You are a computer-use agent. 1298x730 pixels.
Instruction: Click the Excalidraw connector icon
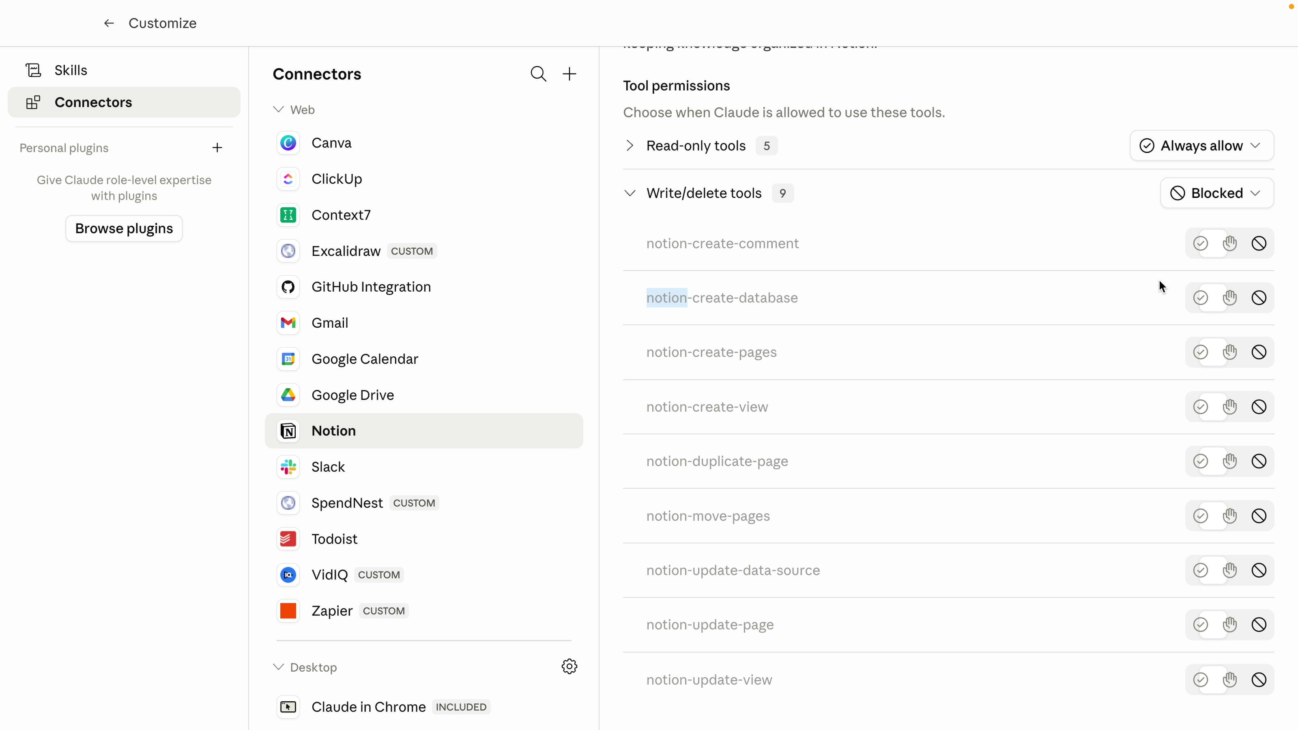click(x=288, y=251)
